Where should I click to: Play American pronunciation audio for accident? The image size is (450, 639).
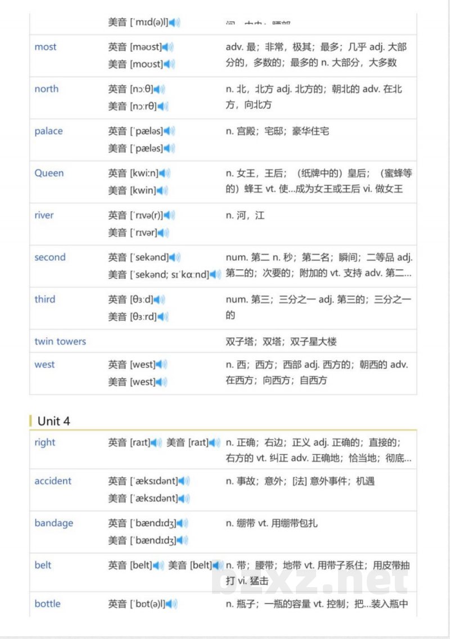(184, 499)
